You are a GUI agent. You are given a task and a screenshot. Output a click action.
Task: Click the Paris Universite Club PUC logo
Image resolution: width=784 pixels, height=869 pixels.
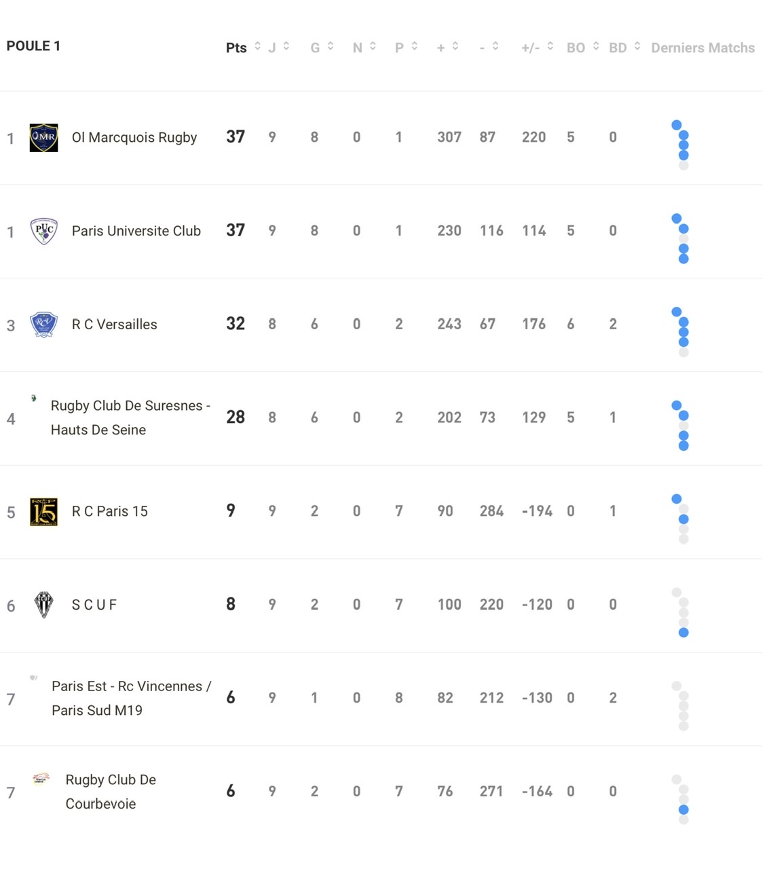(x=43, y=231)
